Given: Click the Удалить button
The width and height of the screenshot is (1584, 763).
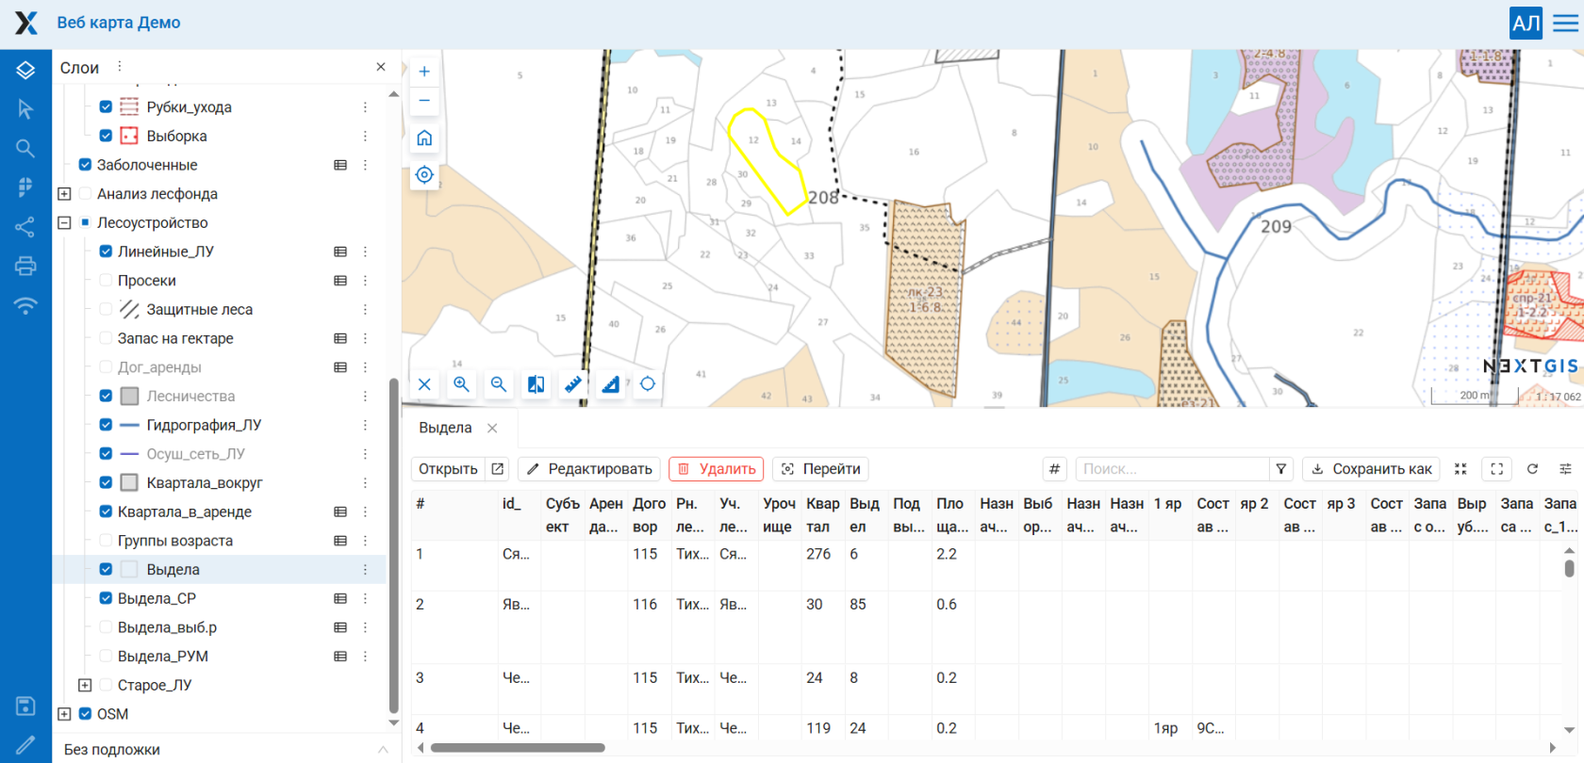Looking at the screenshot, I should point(717,469).
